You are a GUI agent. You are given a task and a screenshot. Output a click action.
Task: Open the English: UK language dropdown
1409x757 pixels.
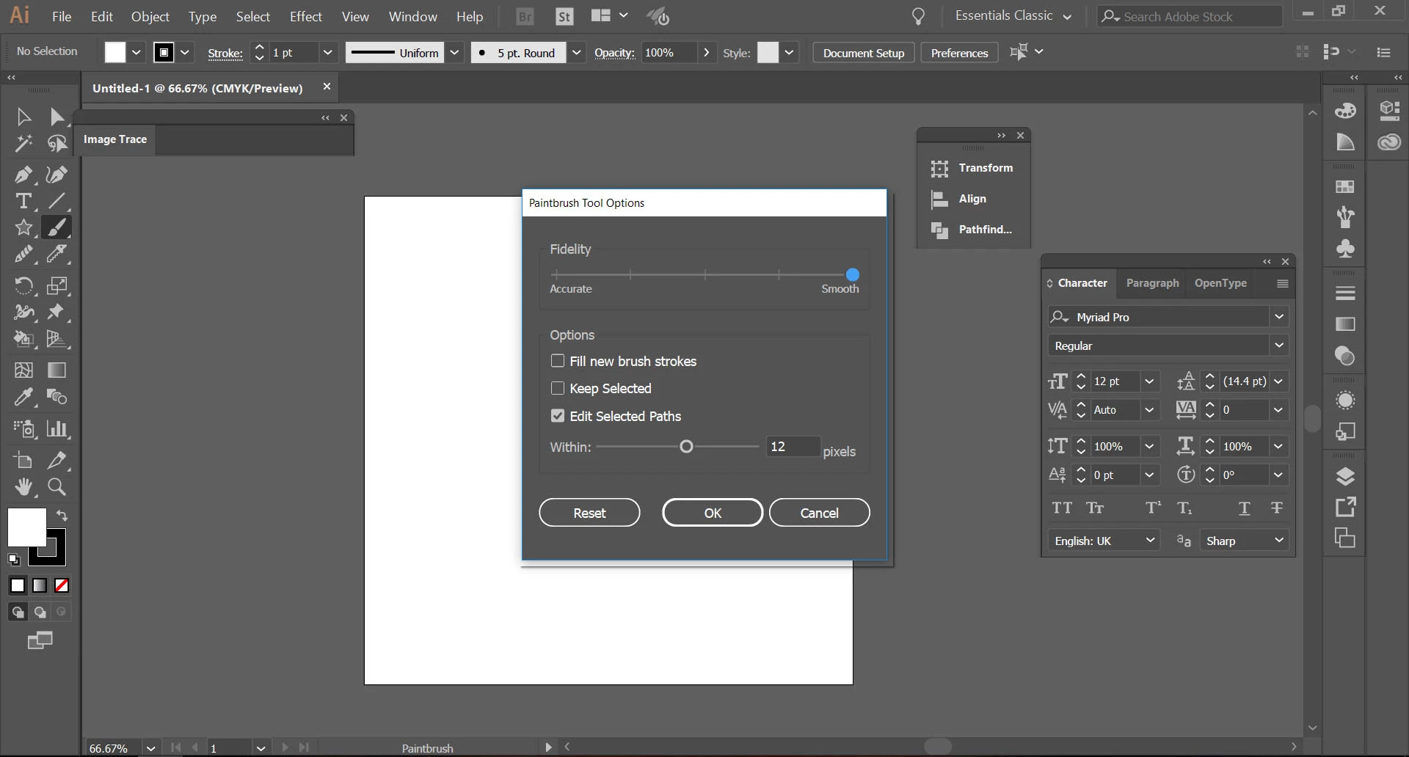[x=1104, y=541]
